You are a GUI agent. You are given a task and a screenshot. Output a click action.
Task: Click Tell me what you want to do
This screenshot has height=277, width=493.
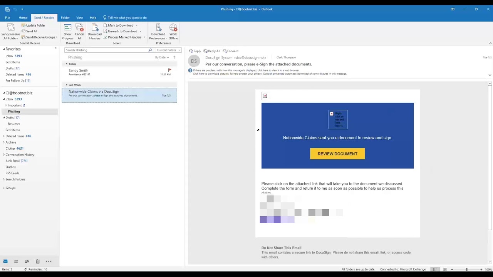coord(125,18)
